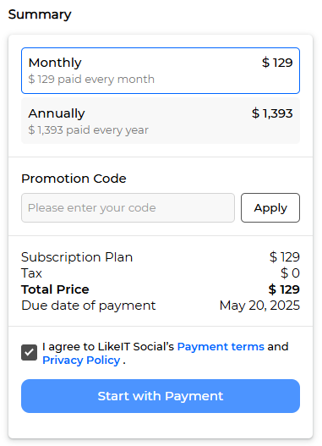Select the Annually billing plan option
Screen dimensions: 322x446
point(161,121)
